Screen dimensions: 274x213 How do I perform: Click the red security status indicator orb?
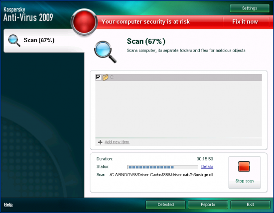84,22
